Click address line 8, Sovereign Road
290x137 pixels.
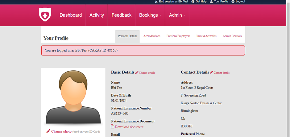193,95
